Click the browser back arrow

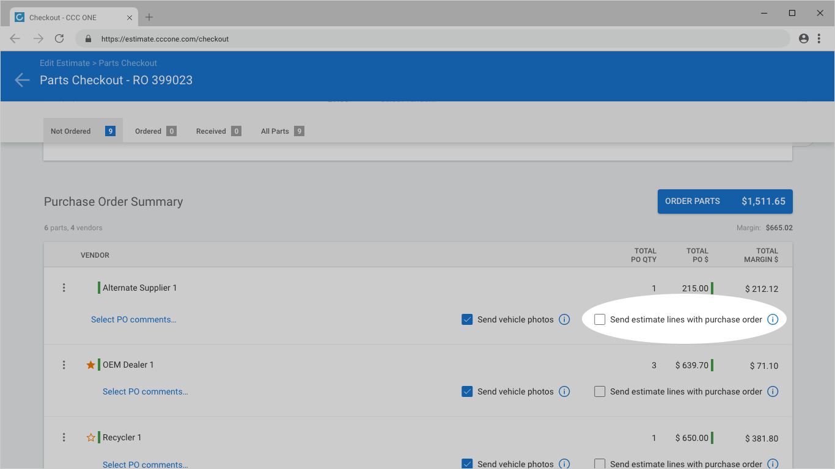coord(15,38)
